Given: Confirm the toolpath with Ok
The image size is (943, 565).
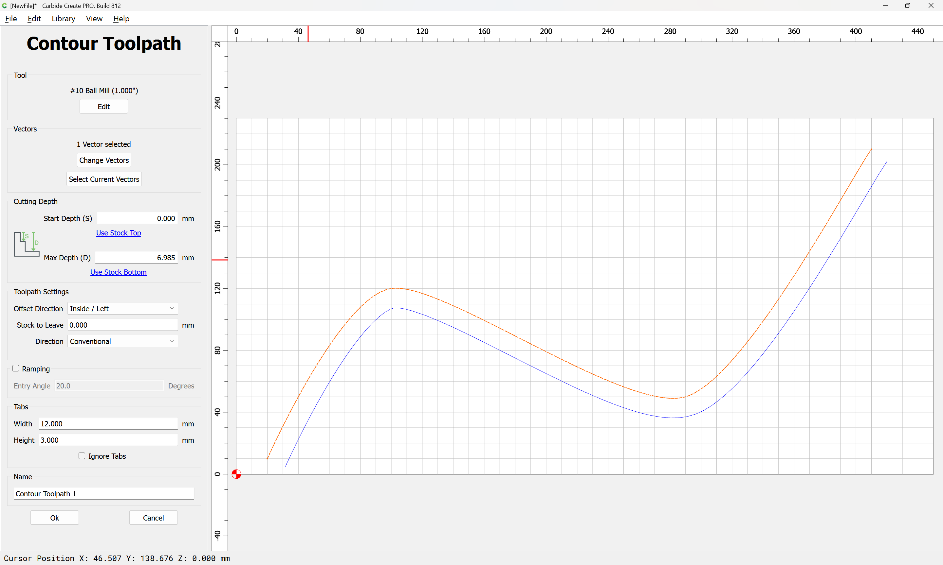Looking at the screenshot, I should [54, 518].
